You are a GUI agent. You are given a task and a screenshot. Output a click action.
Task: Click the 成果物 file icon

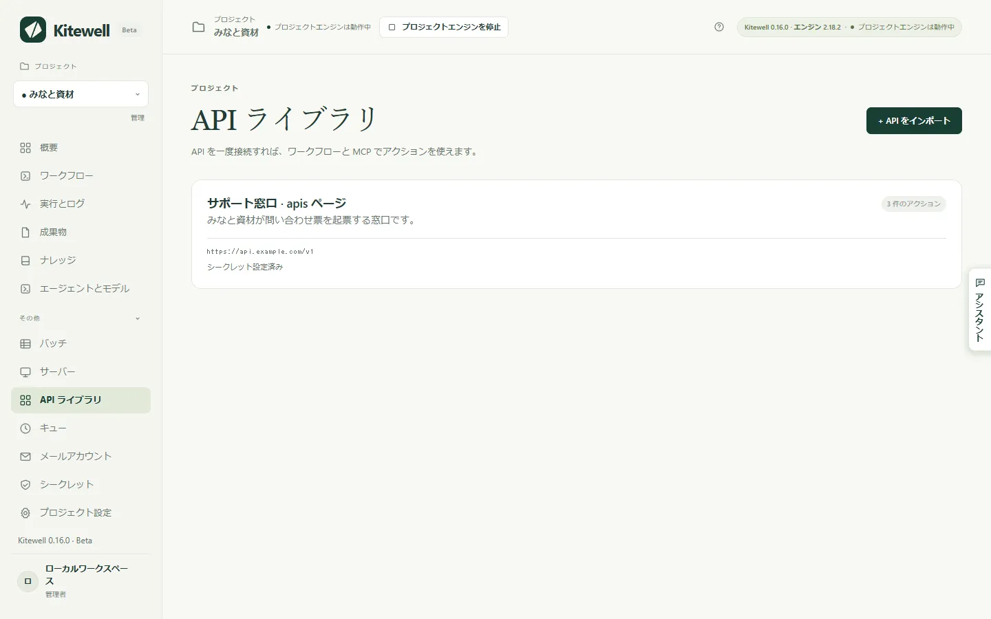(x=25, y=232)
